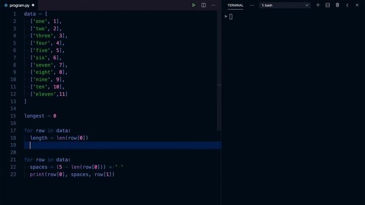Click the terminal panel left chevron
365x205 pixels.
point(347,5)
